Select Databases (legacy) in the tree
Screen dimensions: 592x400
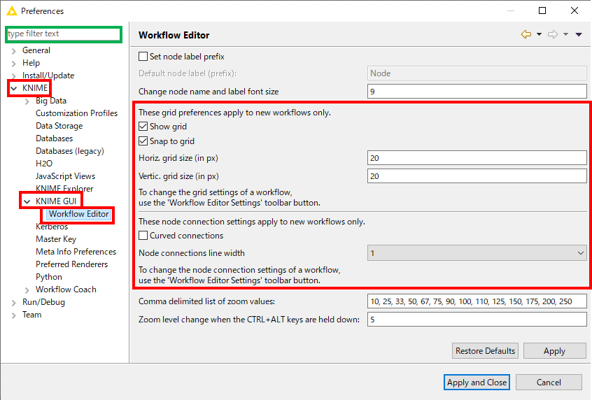70,151
